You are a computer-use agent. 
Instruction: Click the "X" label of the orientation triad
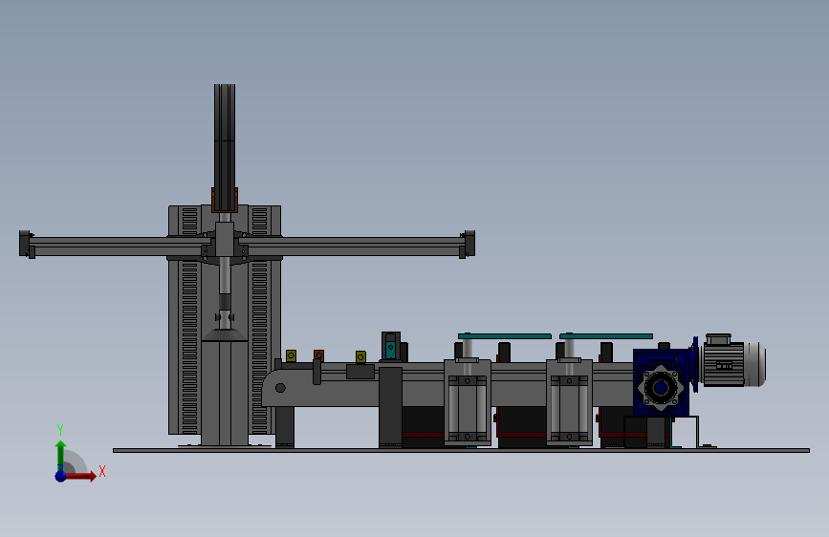coord(102,471)
